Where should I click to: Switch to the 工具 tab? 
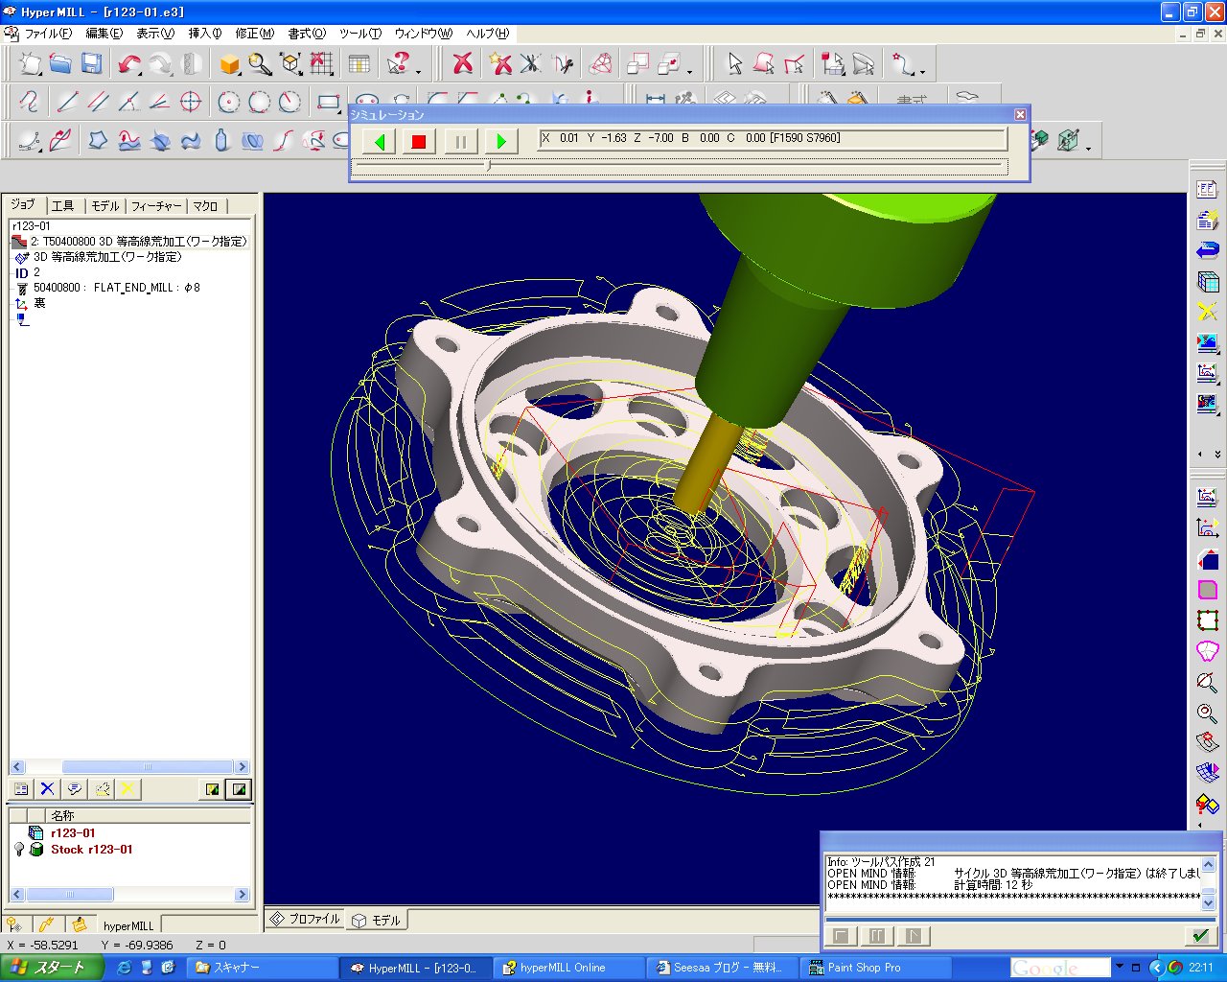[62, 206]
